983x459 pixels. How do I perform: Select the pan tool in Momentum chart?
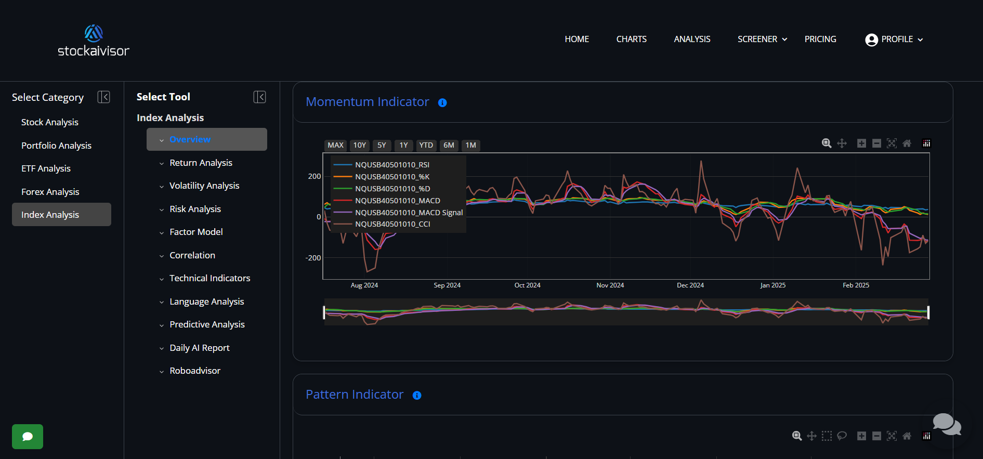click(x=842, y=143)
